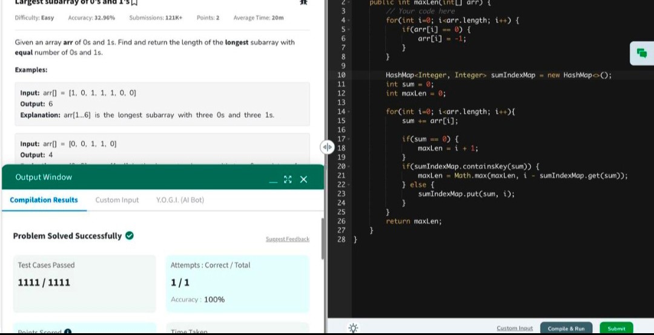Click the Compile & Run button
Screen dimensions: 654x335
click(566, 328)
